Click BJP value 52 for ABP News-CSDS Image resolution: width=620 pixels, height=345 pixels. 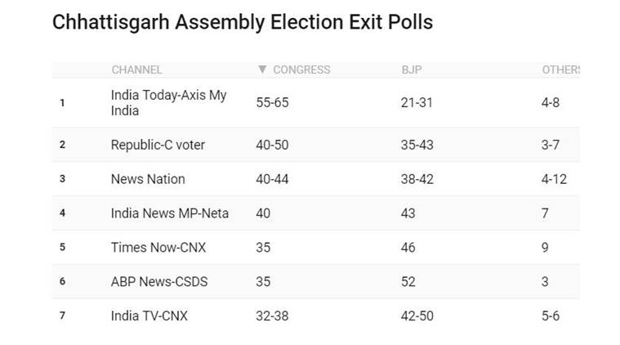(x=408, y=282)
